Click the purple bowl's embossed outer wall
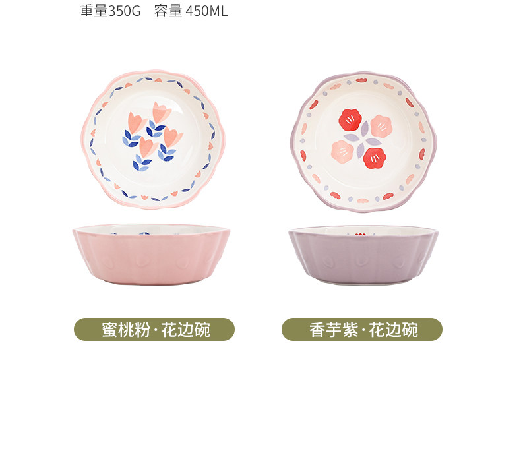The image size is (521, 459). [x=363, y=259]
